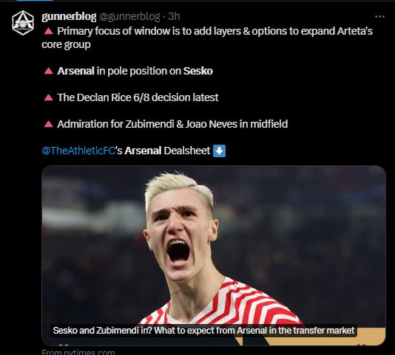The height and width of the screenshot is (355, 395).
Task: Open the 'From nytimes.com' source link
Action: 78,352
